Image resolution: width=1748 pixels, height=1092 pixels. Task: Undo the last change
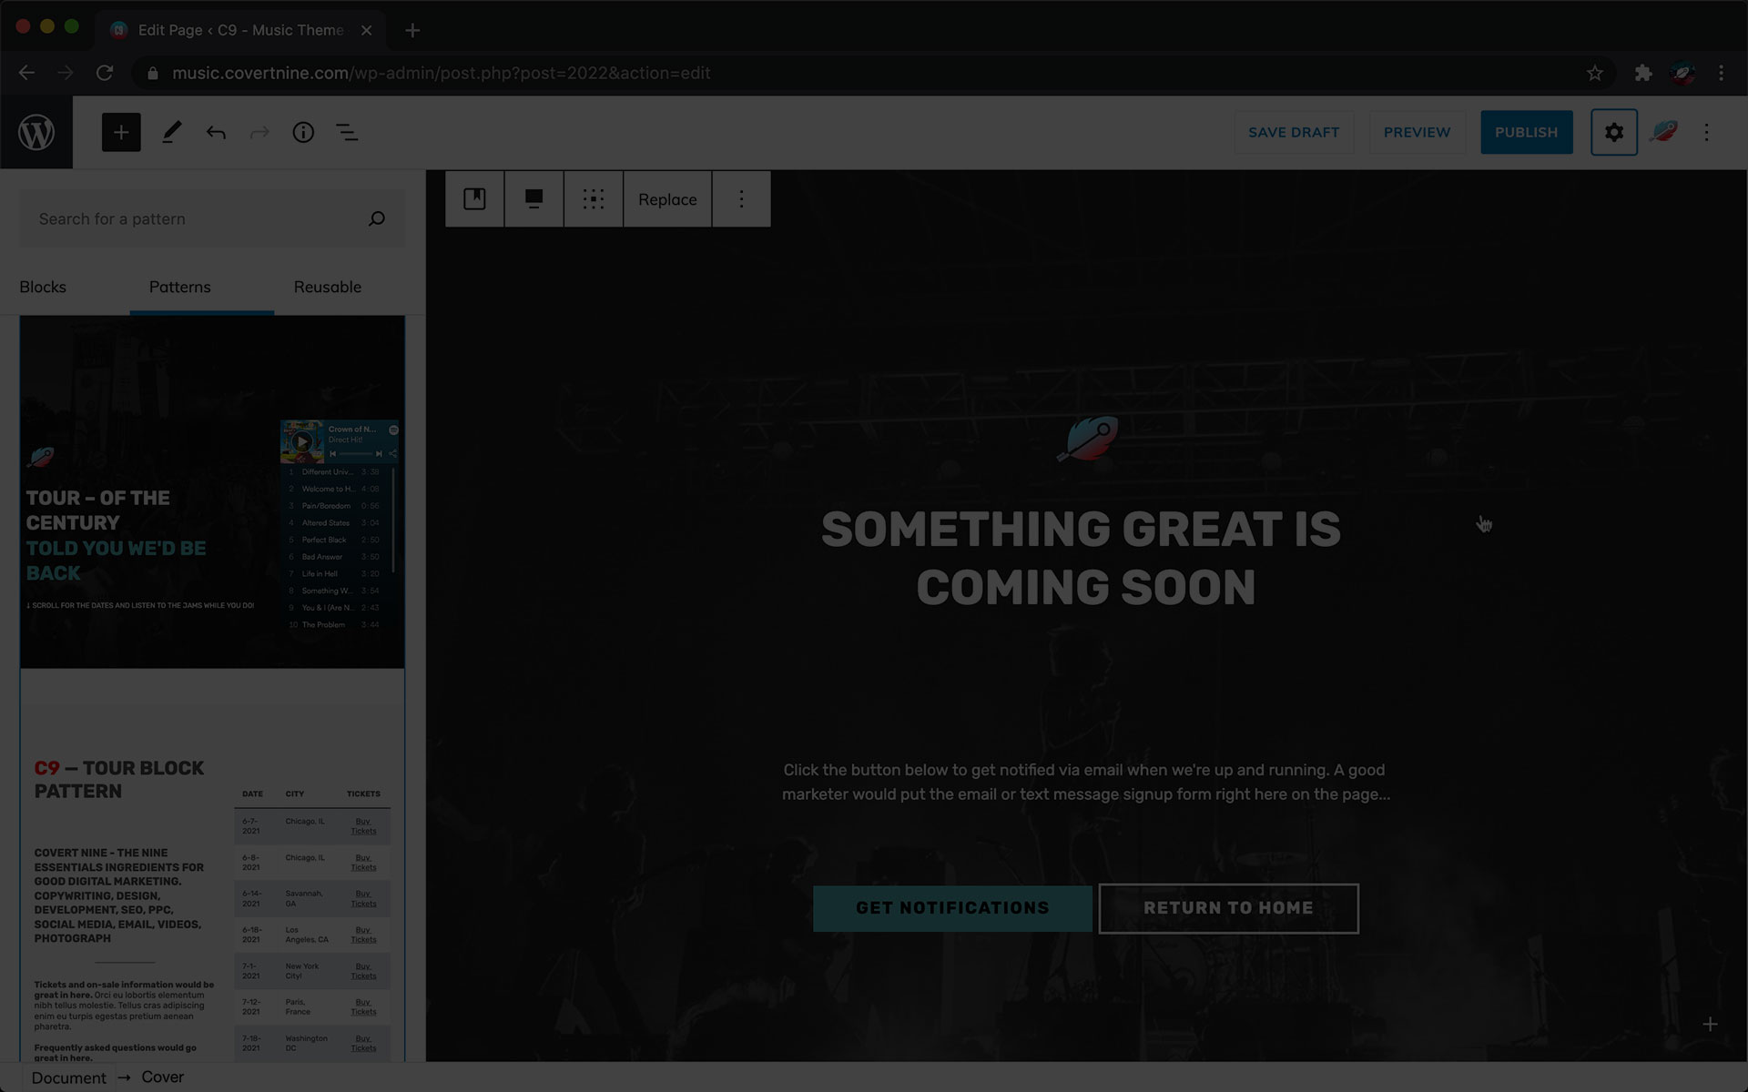(216, 132)
